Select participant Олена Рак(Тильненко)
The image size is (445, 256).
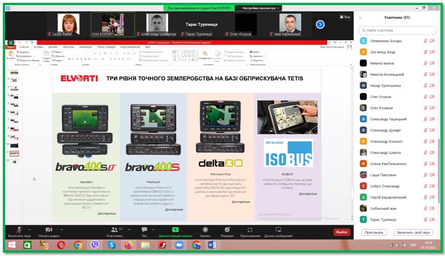click(397, 163)
